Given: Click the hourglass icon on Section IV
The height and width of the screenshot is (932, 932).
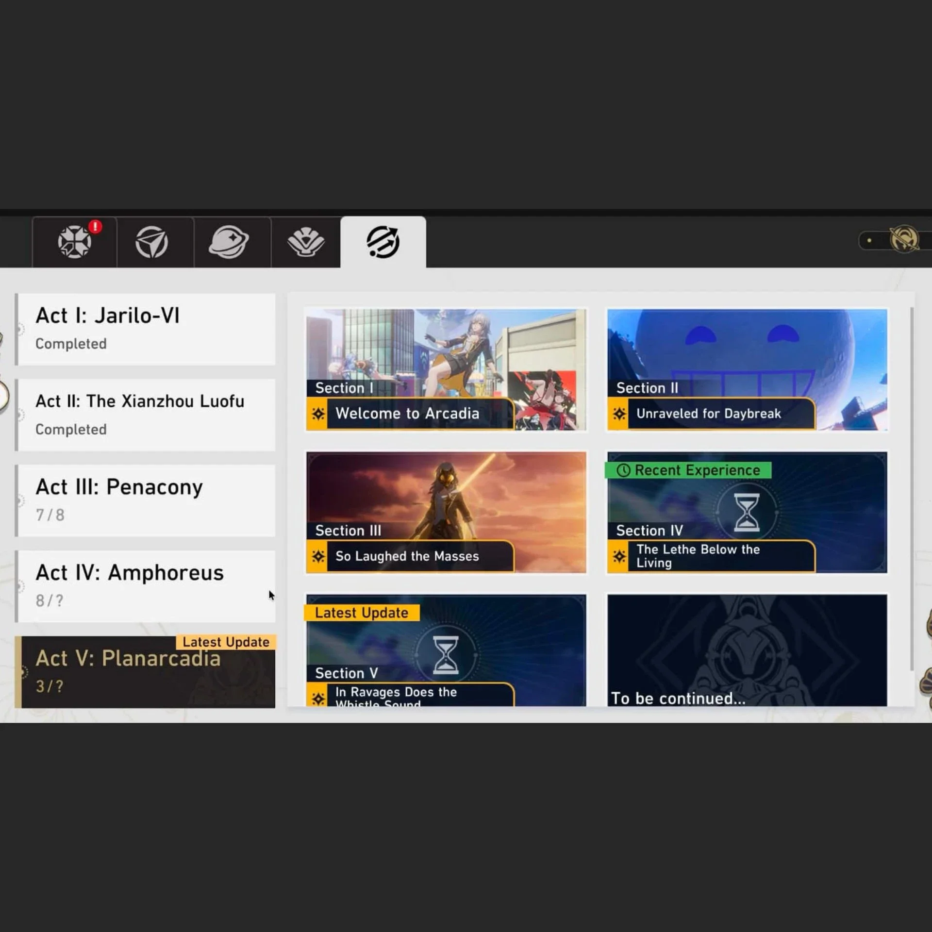Looking at the screenshot, I should (746, 513).
